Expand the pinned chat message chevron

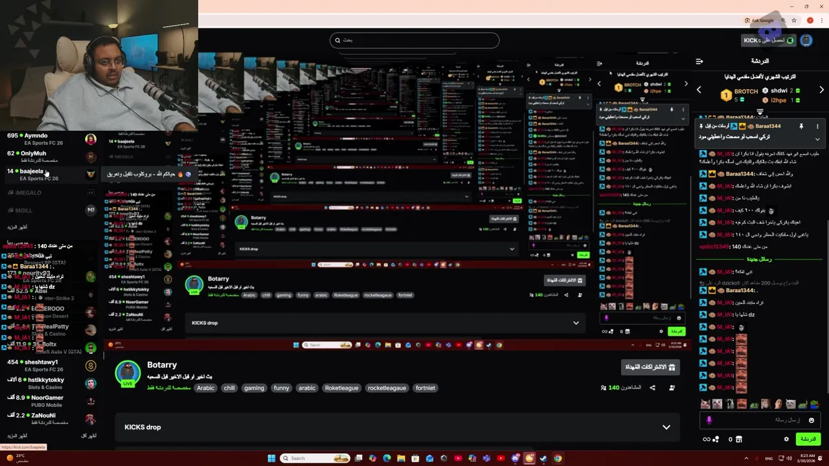[817, 139]
